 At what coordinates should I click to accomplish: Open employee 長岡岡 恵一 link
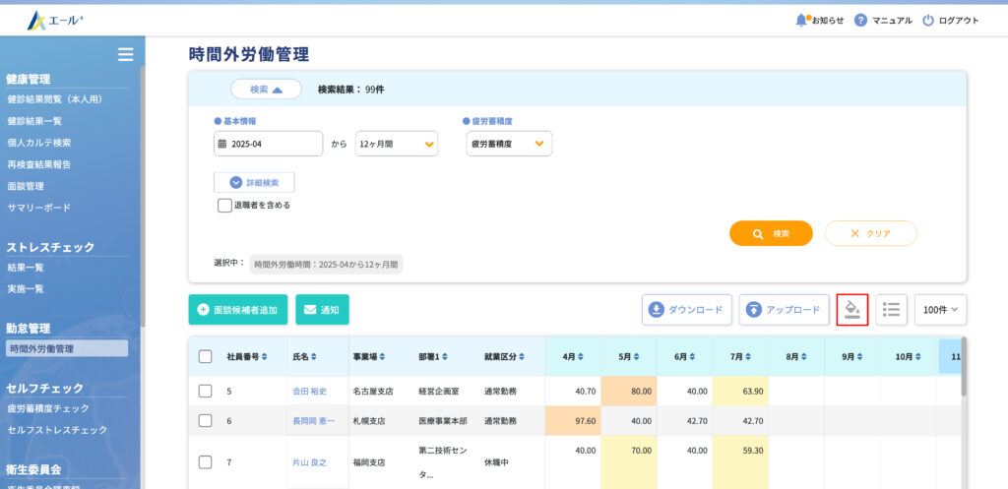313,421
